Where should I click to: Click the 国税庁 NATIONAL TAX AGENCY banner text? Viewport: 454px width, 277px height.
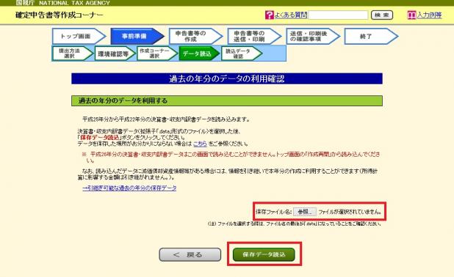point(62,3)
